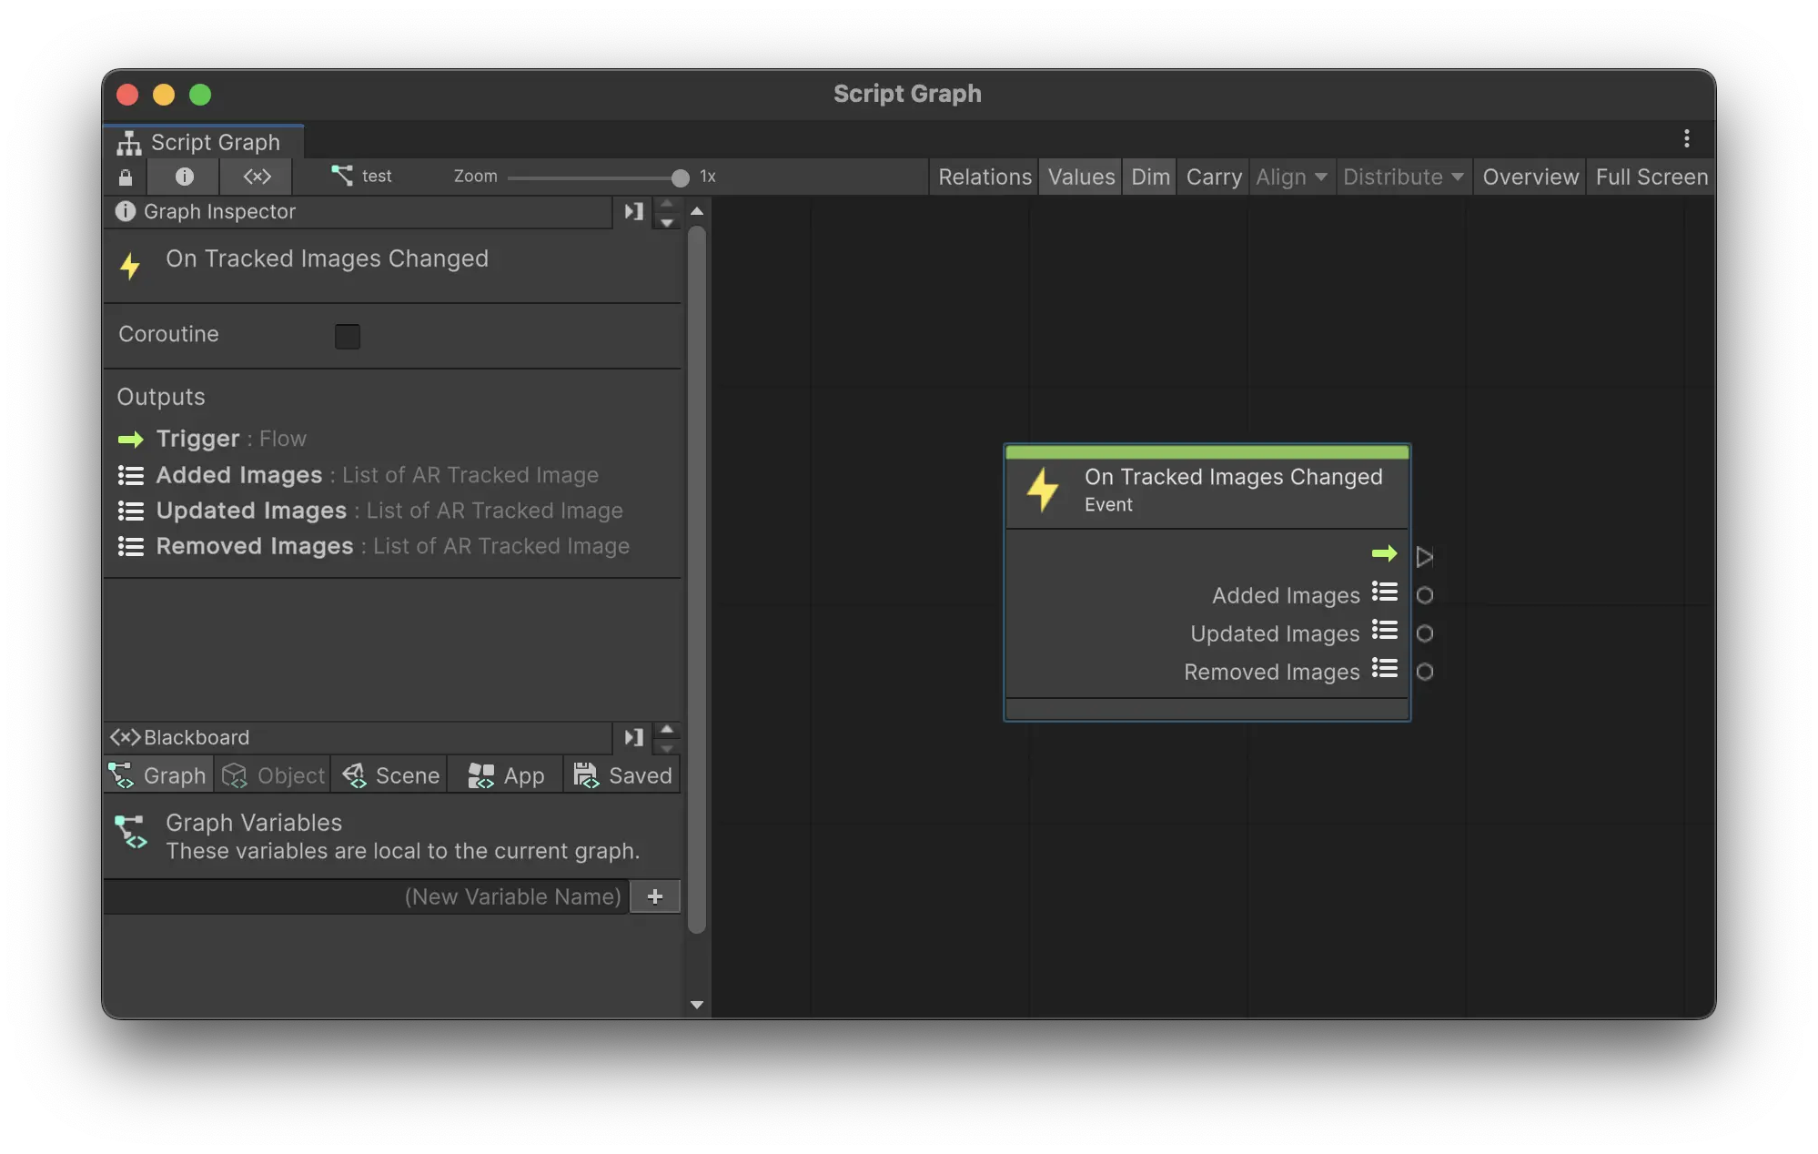The width and height of the screenshot is (1818, 1154).
Task: Toggle the Values display option
Action: (1080, 177)
